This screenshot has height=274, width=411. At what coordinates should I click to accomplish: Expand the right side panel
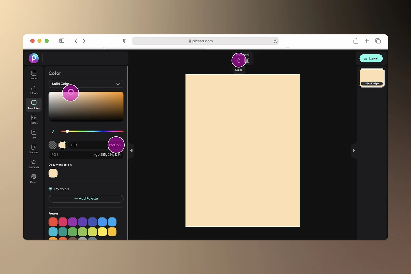[354, 150]
